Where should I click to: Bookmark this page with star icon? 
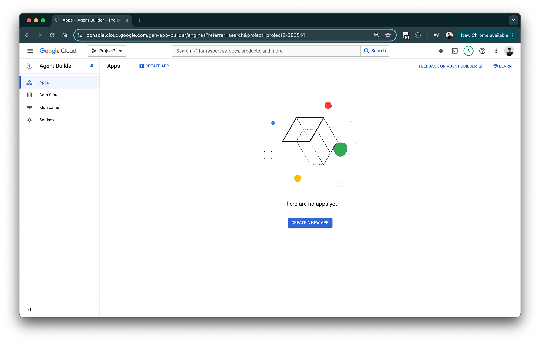tap(388, 35)
